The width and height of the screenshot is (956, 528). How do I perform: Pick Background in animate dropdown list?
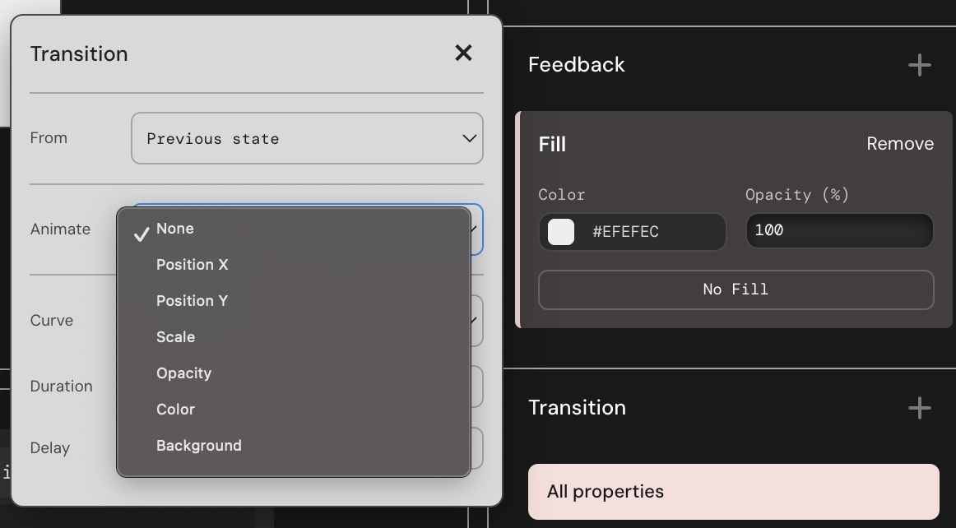tap(198, 446)
